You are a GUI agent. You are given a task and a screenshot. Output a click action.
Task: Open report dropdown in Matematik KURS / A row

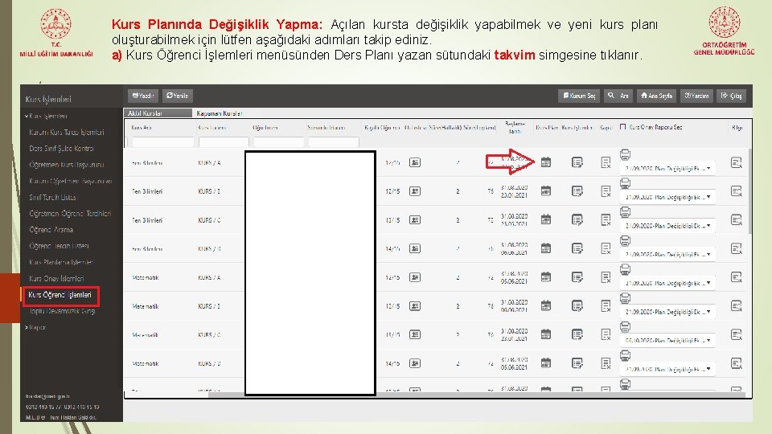[667, 283]
